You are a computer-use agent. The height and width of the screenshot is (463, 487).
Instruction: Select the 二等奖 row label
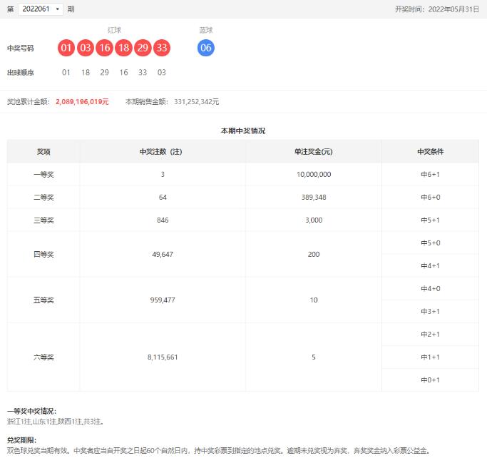pos(43,198)
